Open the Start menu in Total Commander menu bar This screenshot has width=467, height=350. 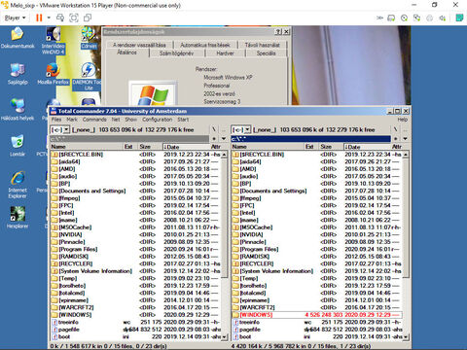183,120
